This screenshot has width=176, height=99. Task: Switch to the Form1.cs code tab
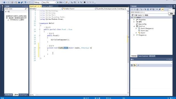coord(33,6)
